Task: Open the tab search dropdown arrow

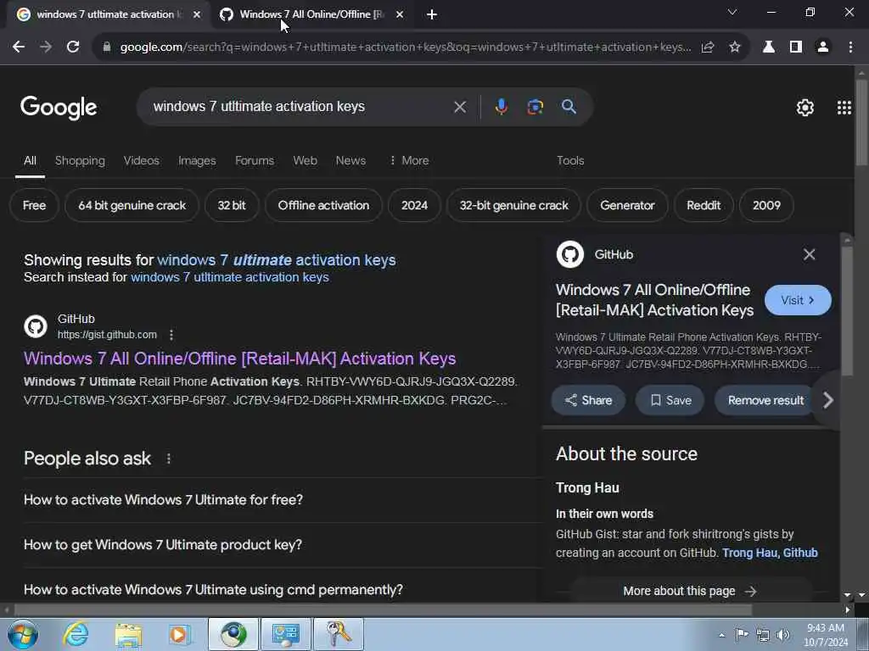Action: pyautogui.click(x=732, y=12)
